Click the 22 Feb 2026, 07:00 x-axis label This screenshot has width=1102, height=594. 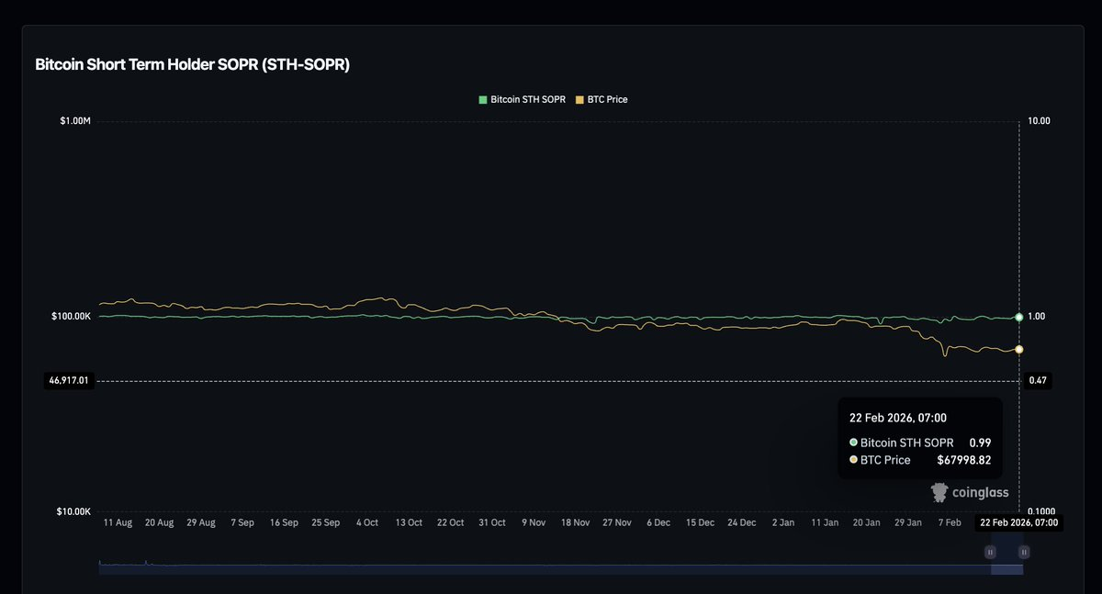click(x=1018, y=522)
